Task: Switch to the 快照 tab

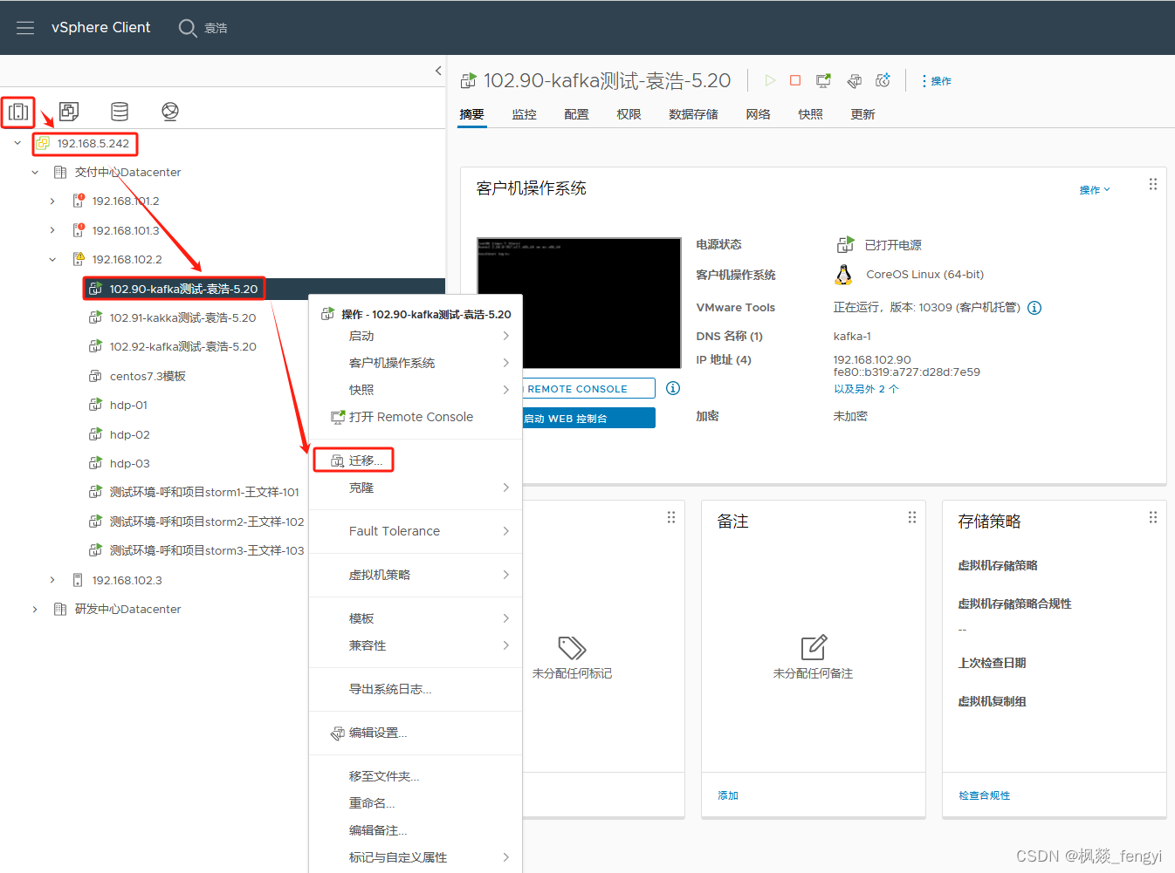Action: (810, 114)
